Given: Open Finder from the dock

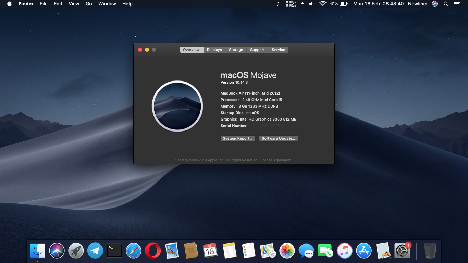Looking at the screenshot, I should click(38, 251).
